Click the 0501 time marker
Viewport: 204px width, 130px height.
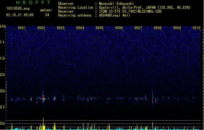[22, 28]
